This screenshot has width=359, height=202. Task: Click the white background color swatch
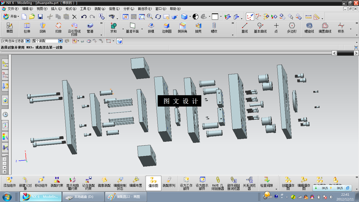[215, 17]
